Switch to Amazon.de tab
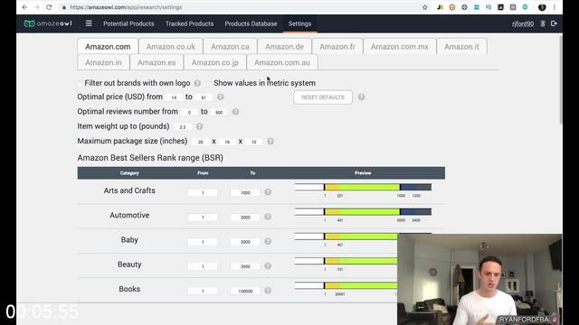579x325 pixels. pyautogui.click(x=284, y=47)
